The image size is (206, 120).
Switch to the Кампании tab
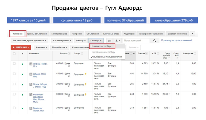click(18, 34)
